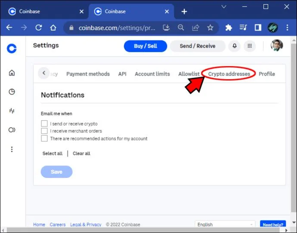Check 'I send or receive crypto'
This screenshot has width=297, height=233.
44,123
